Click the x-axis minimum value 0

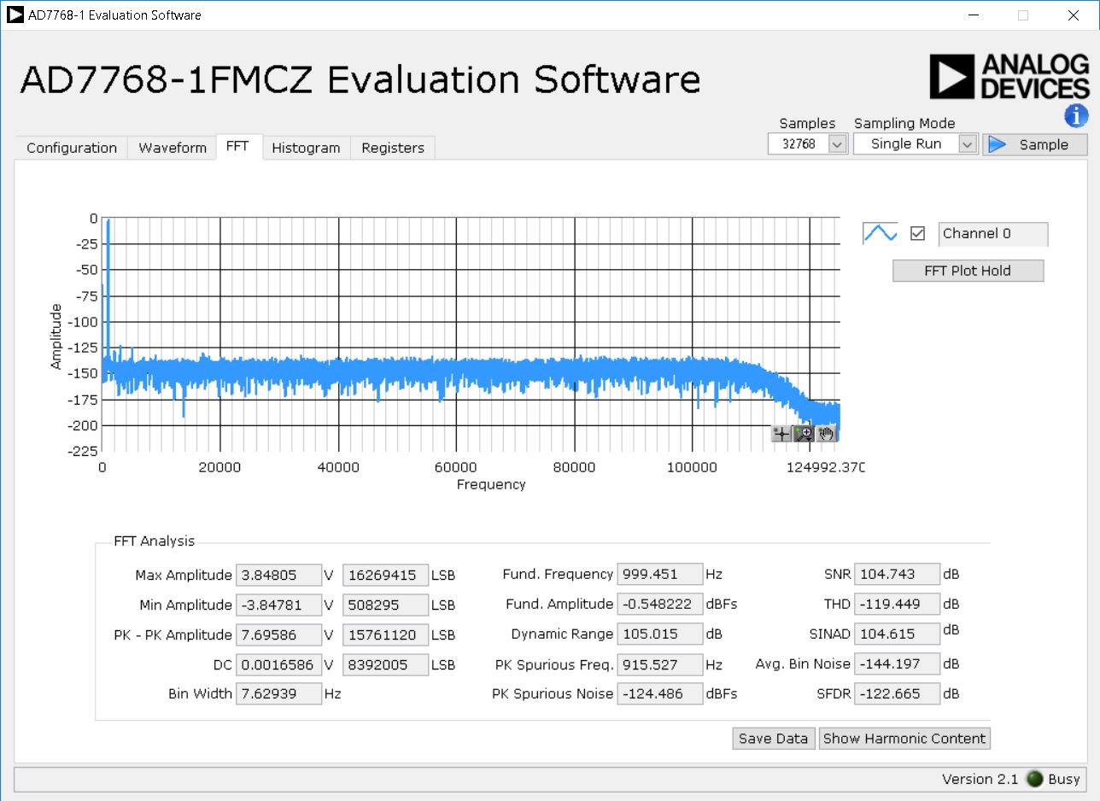[102, 467]
